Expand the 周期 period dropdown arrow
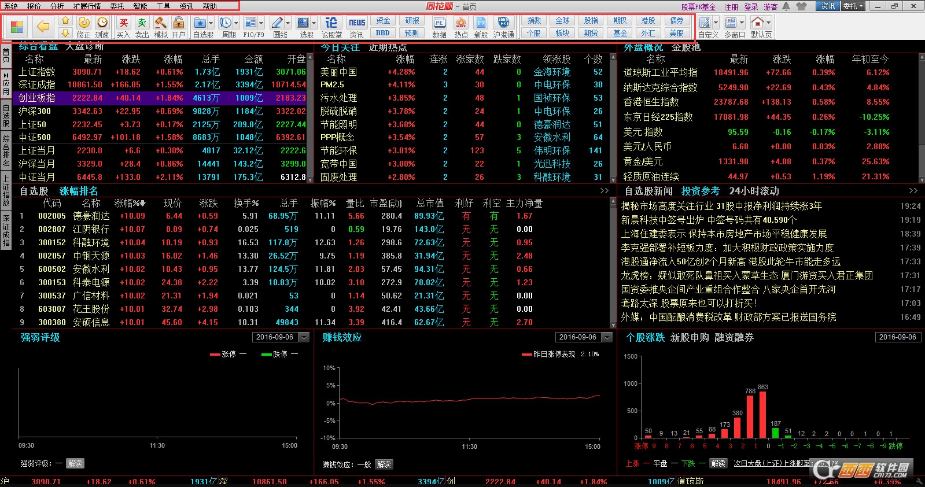Screen dimensions: 925x487 (236, 23)
